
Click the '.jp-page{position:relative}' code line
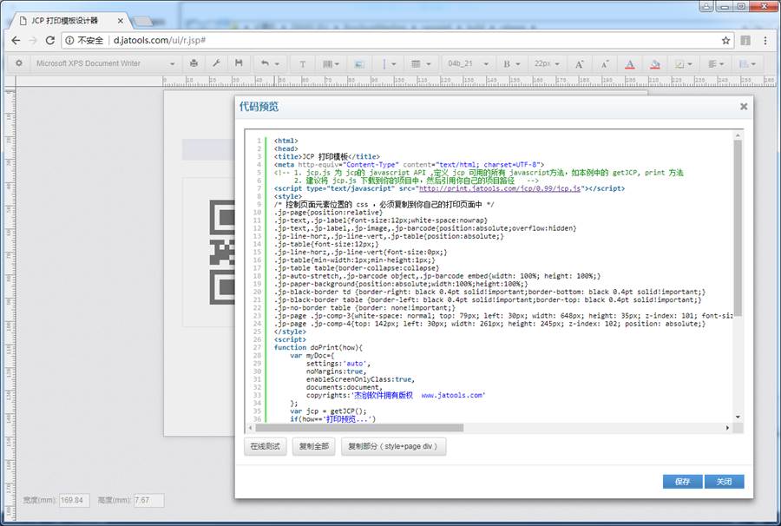(x=328, y=213)
